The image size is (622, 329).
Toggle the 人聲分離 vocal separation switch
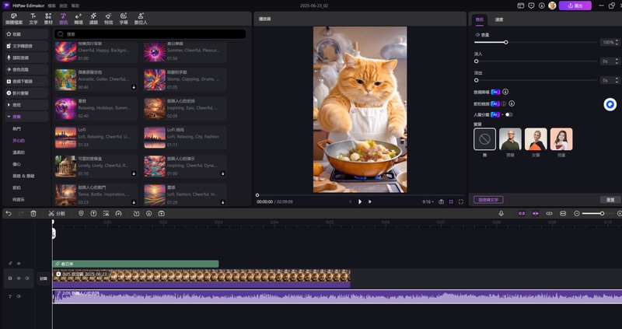tap(509, 114)
